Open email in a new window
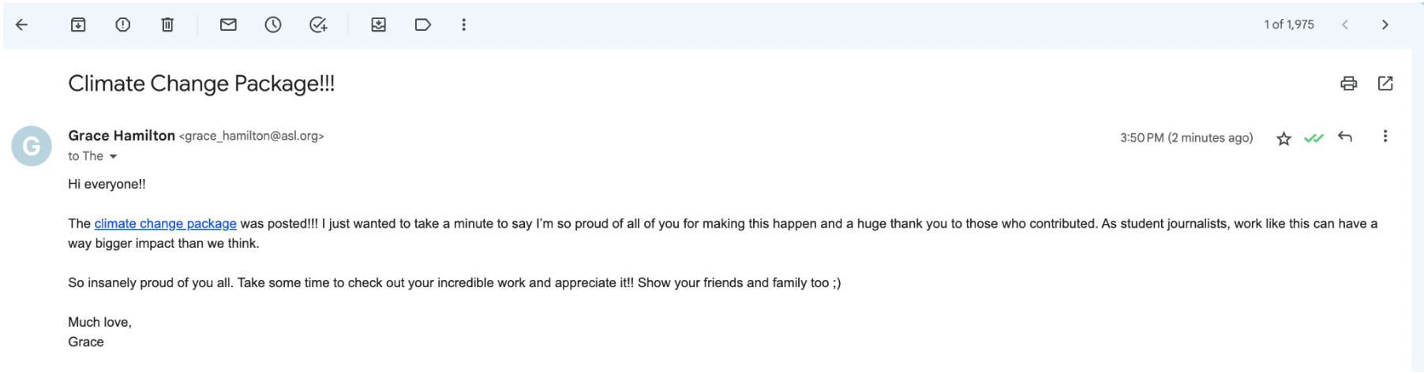 pyautogui.click(x=1385, y=84)
